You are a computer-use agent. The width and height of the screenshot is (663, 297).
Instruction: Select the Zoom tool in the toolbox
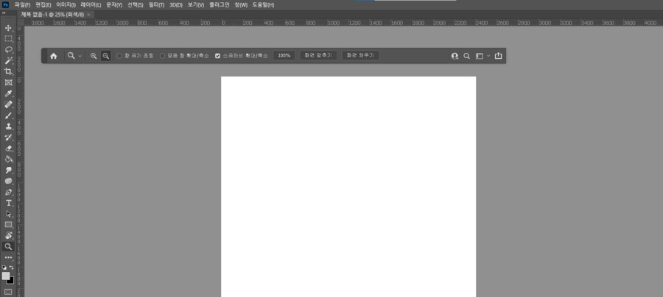8,247
